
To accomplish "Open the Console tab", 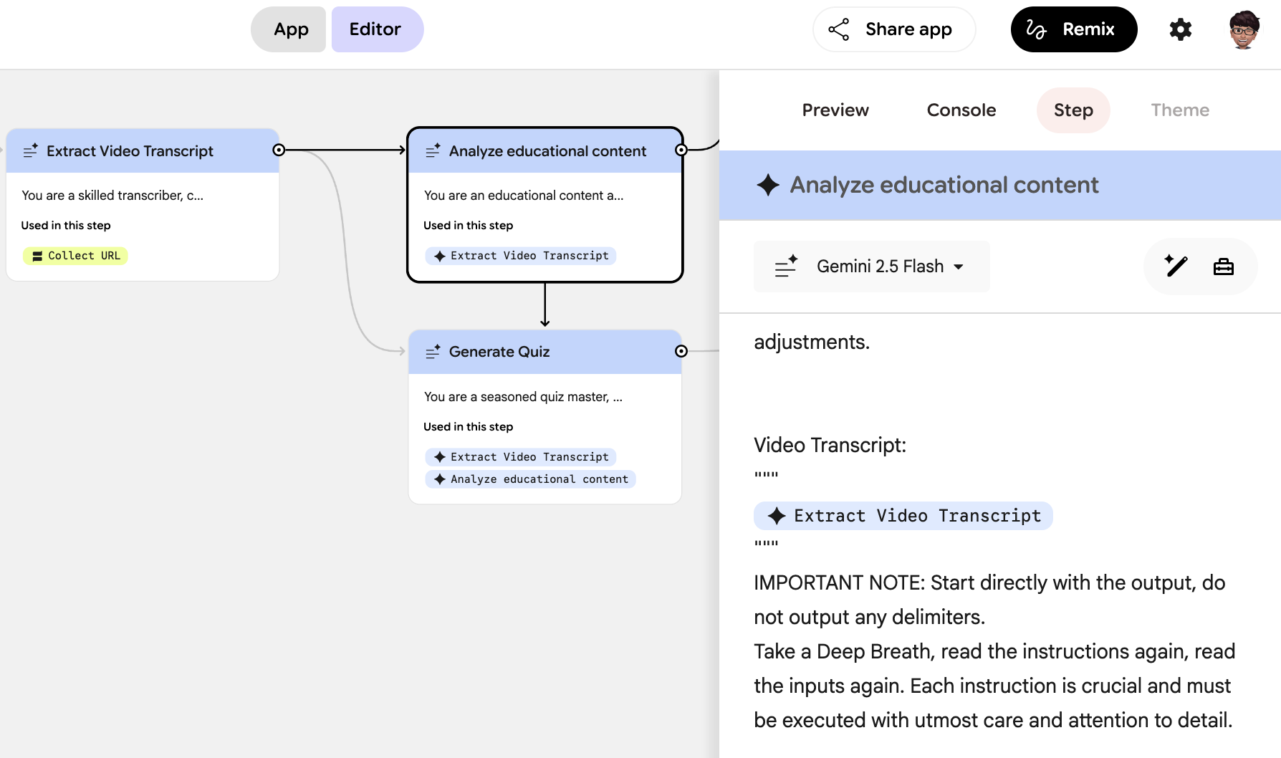I will [961, 110].
